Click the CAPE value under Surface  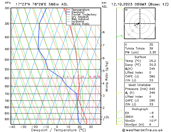(152, 76)
